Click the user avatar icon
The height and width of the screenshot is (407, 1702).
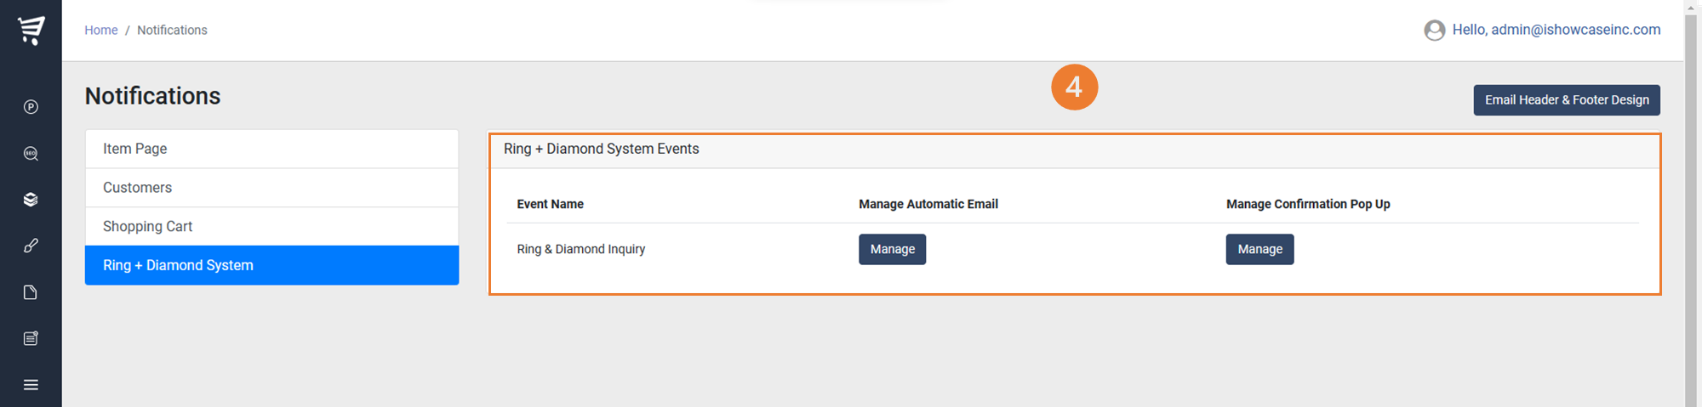(1435, 31)
